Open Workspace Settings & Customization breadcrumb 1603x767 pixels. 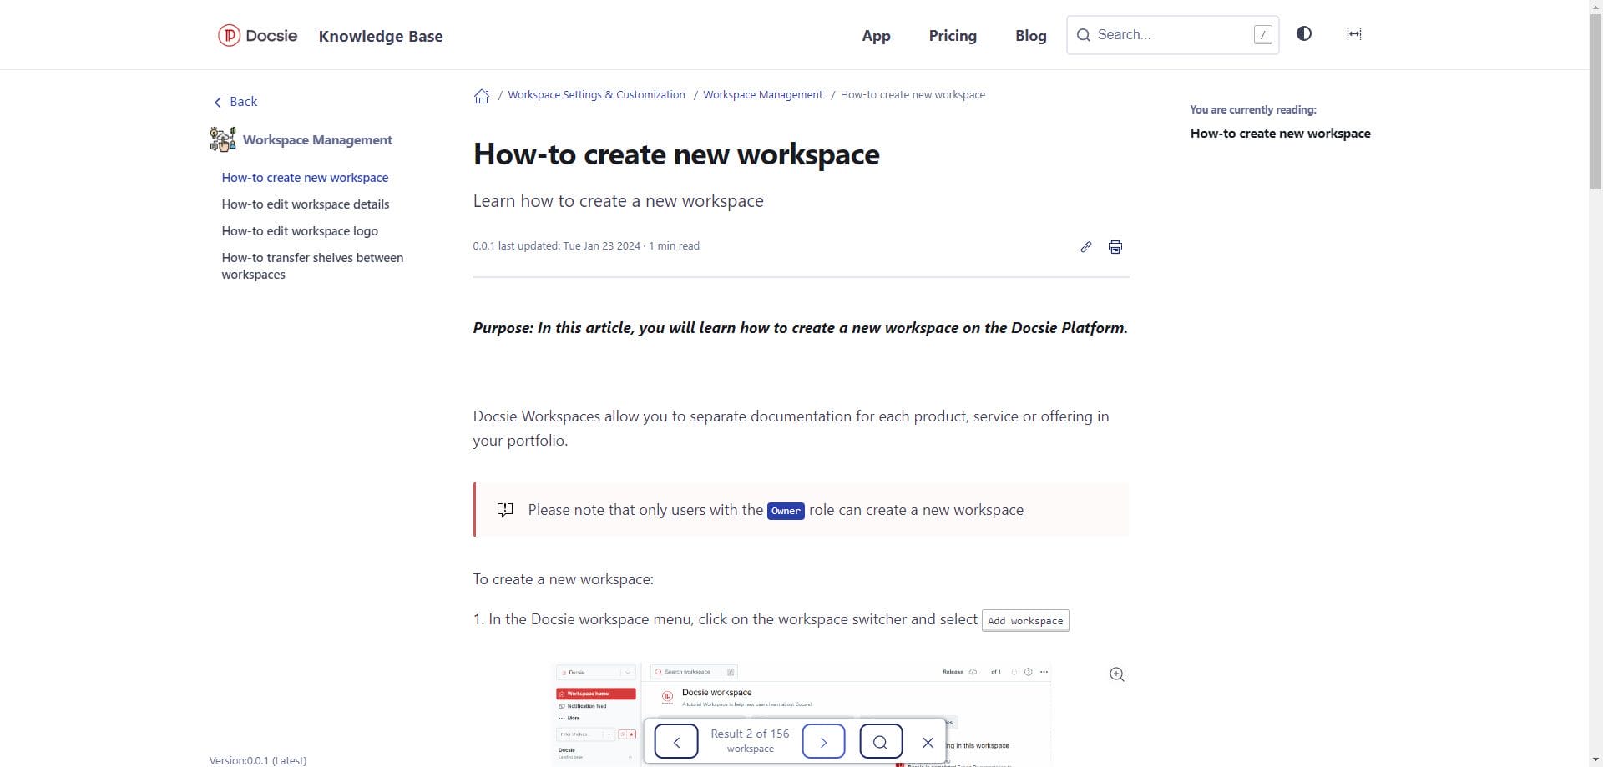(x=596, y=95)
